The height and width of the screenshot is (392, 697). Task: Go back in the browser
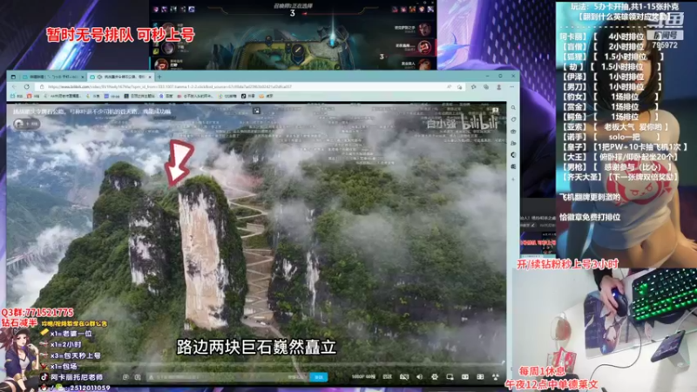(x=14, y=86)
